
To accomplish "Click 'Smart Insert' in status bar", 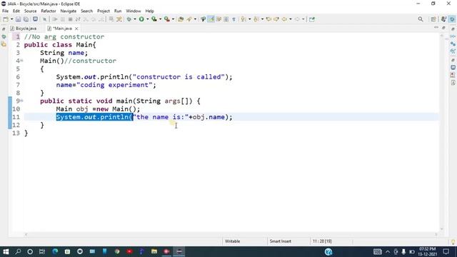I will (x=281, y=241).
